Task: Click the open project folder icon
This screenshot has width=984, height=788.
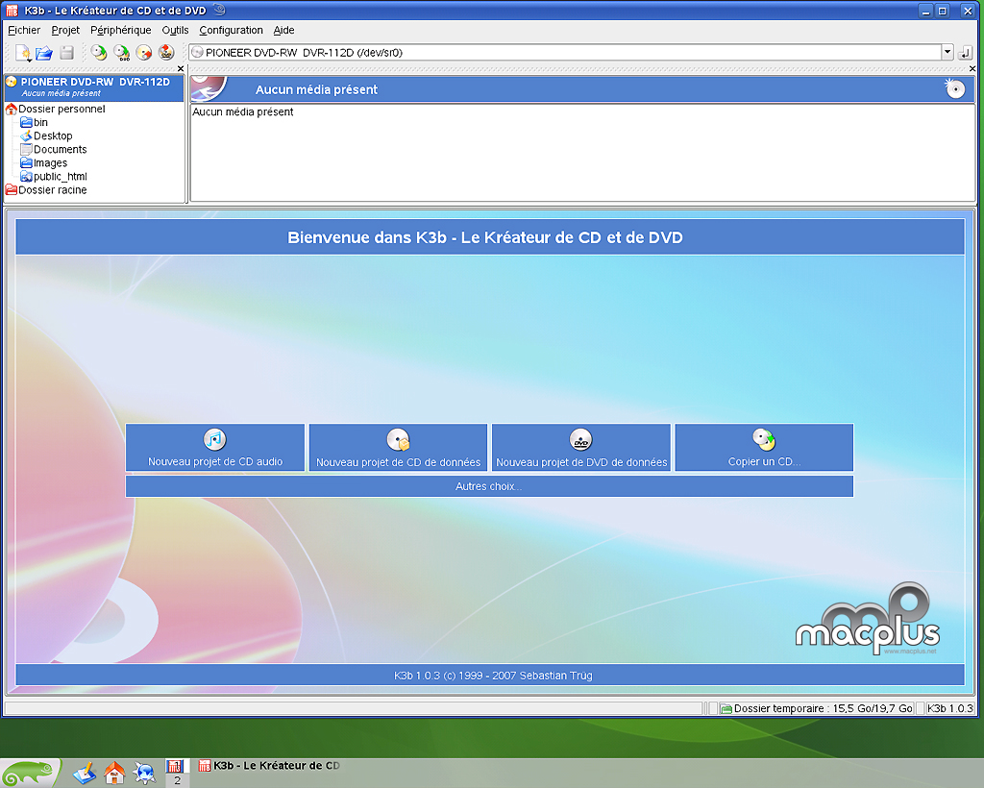Action: point(44,53)
